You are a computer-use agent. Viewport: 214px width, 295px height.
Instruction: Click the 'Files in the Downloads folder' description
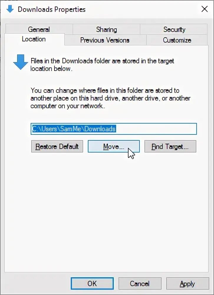coord(102,65)
